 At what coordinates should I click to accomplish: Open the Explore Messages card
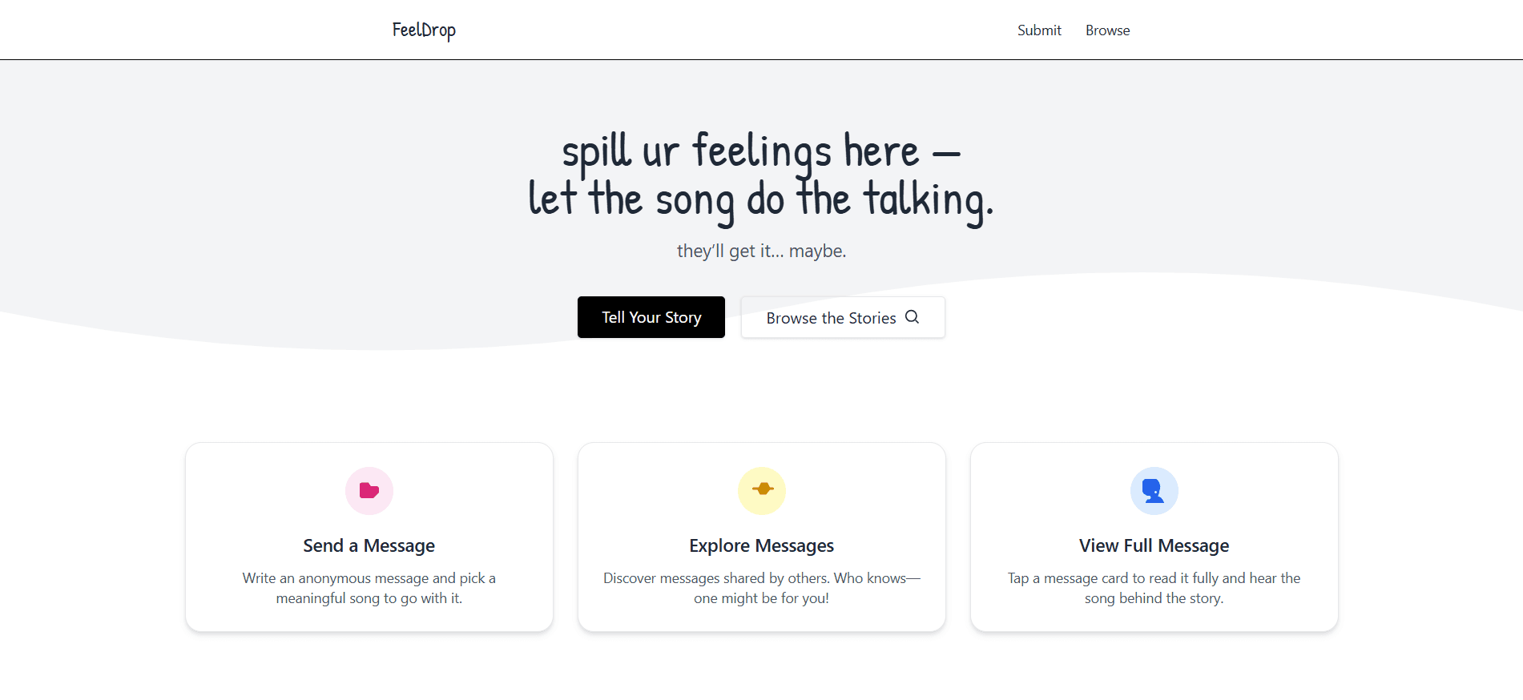click(761, 537)
